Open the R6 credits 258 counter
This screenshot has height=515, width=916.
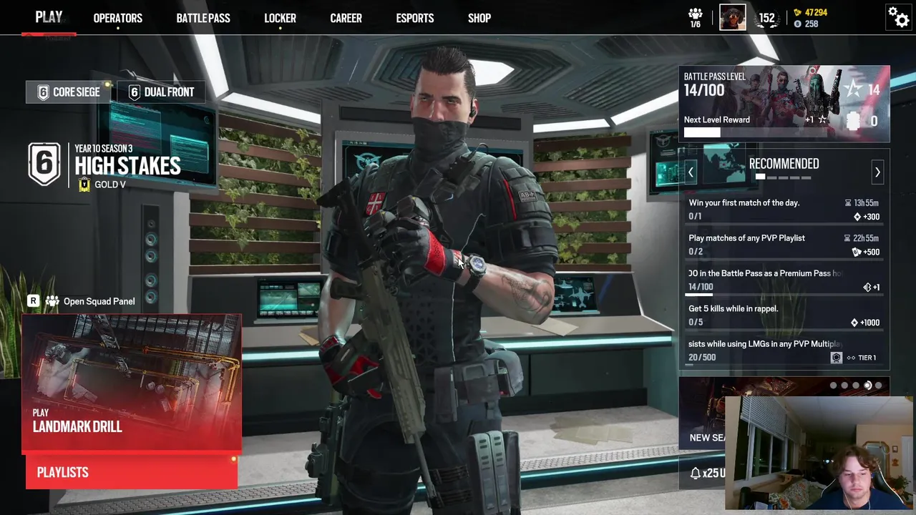(806, 24)
